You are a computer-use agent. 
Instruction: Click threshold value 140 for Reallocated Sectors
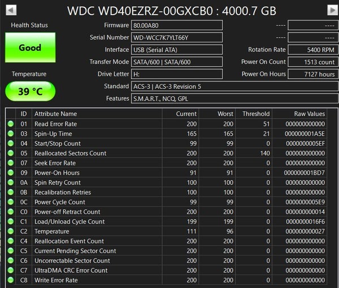click(265, 153)
